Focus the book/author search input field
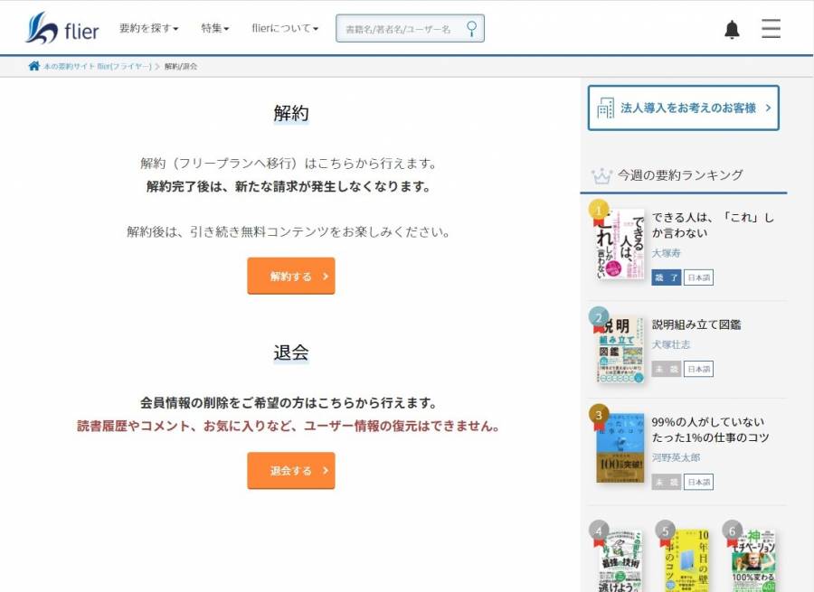The height and width of the screenshot is (592, 814). (400, 29)
